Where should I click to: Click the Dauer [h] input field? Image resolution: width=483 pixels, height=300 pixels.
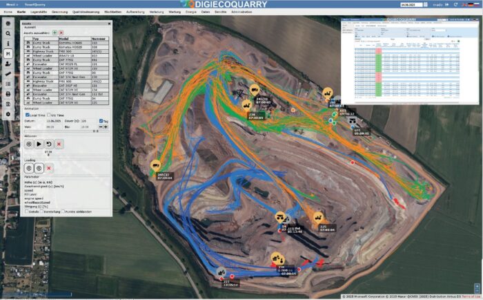pyautogui.click(x=89, y=121)
